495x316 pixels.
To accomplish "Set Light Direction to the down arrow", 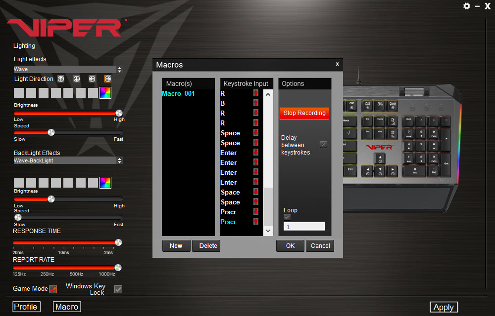I will 77,79.
